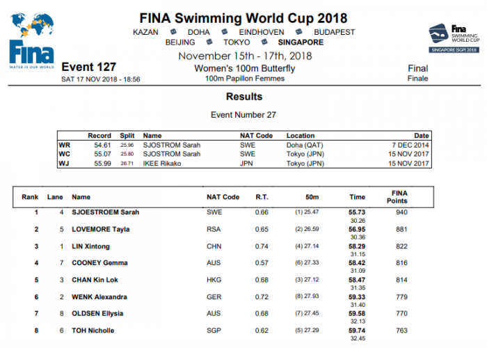
Task: Click the R.T. column header
Action: (262, 197)
